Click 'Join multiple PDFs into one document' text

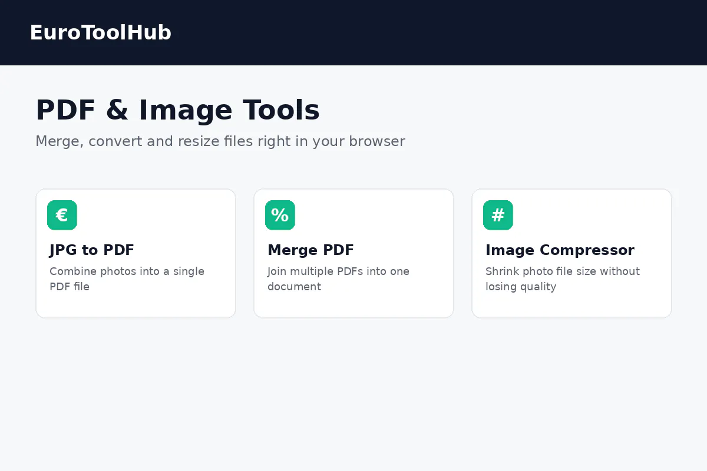pos(338,279)
